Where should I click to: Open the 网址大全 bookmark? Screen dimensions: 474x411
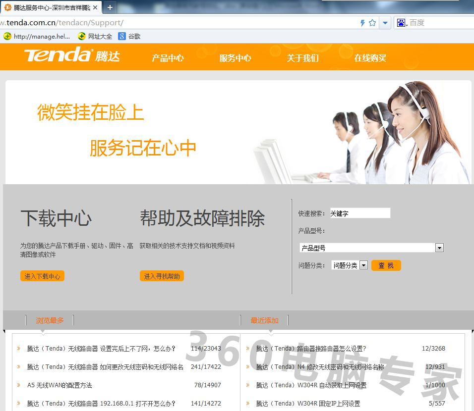pyautogui.click(x=95, y=37)
